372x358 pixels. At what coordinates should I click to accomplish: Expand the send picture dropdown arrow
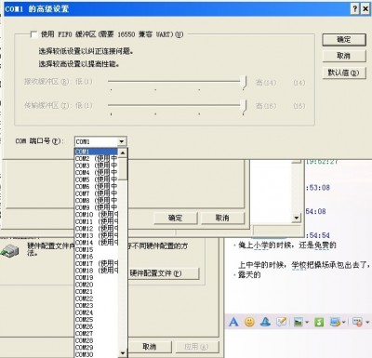[307, 323]
